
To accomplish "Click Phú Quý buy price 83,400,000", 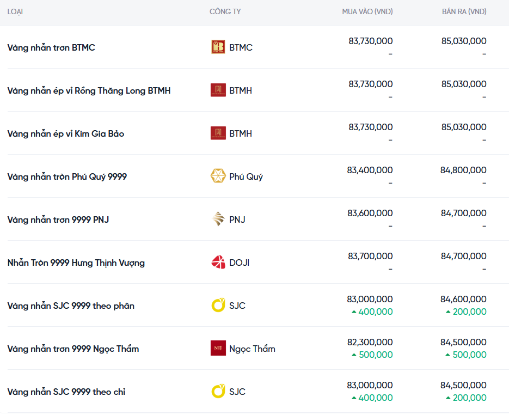I will (370, 170).
